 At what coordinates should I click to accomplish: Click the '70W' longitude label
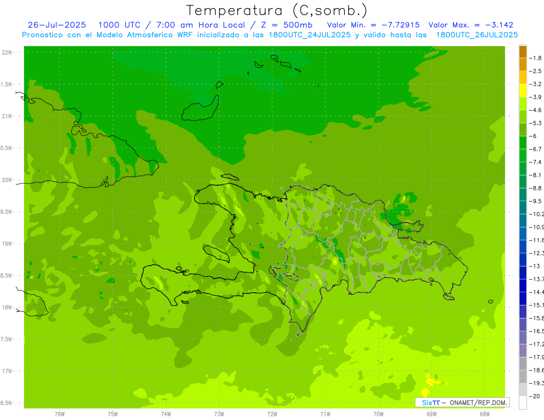coord(379,414)
